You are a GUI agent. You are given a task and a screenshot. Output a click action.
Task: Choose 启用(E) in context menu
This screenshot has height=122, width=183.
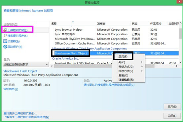coord(123,57)
